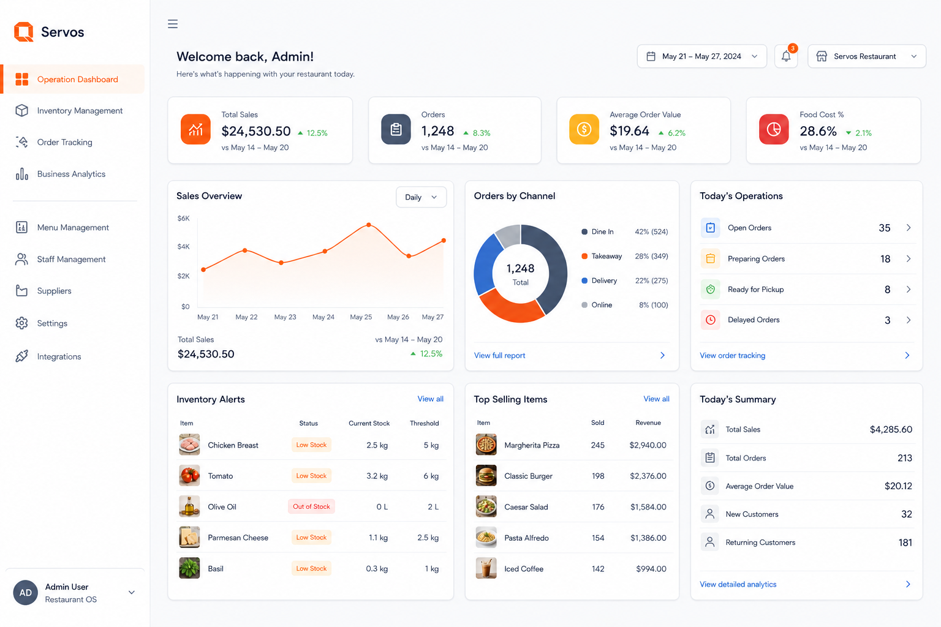Image resolution: width=941 pixels, height=627 pixels.
Task: Select the Delivery legend swatch
Action: pyautogui.click(x=584, y=281)
